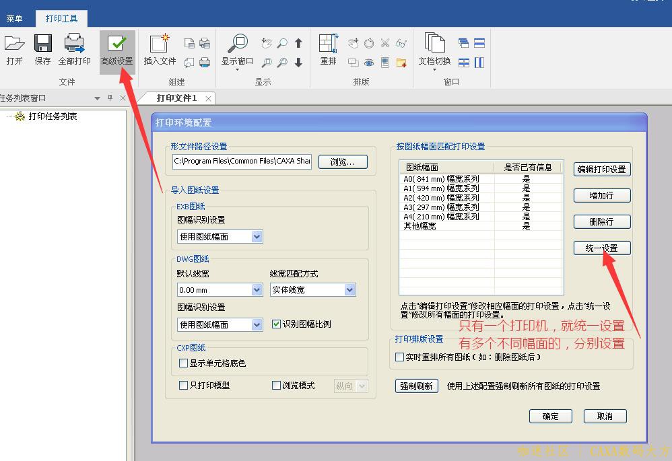
Task: Select the 打印文件1 document tab
Action: point(177,98)
